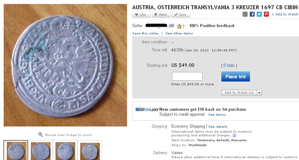Click the BillMeLater logo

pyautogui.click(x=147, y=110)
